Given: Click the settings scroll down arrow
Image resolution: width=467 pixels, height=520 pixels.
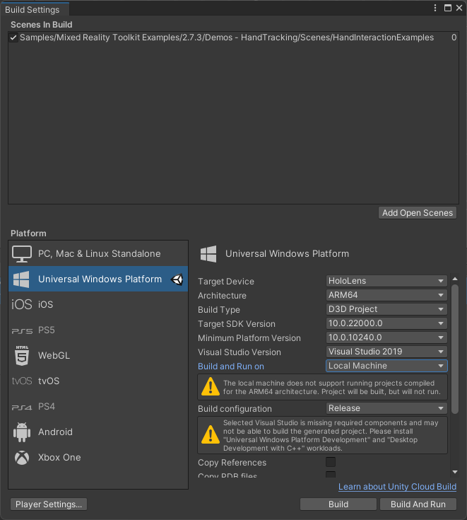Looking at the screenshot, I should (x=455, y=472).
